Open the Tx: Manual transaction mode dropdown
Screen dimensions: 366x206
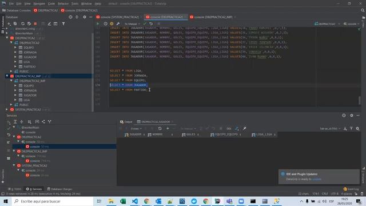click(x=132, y=24)
